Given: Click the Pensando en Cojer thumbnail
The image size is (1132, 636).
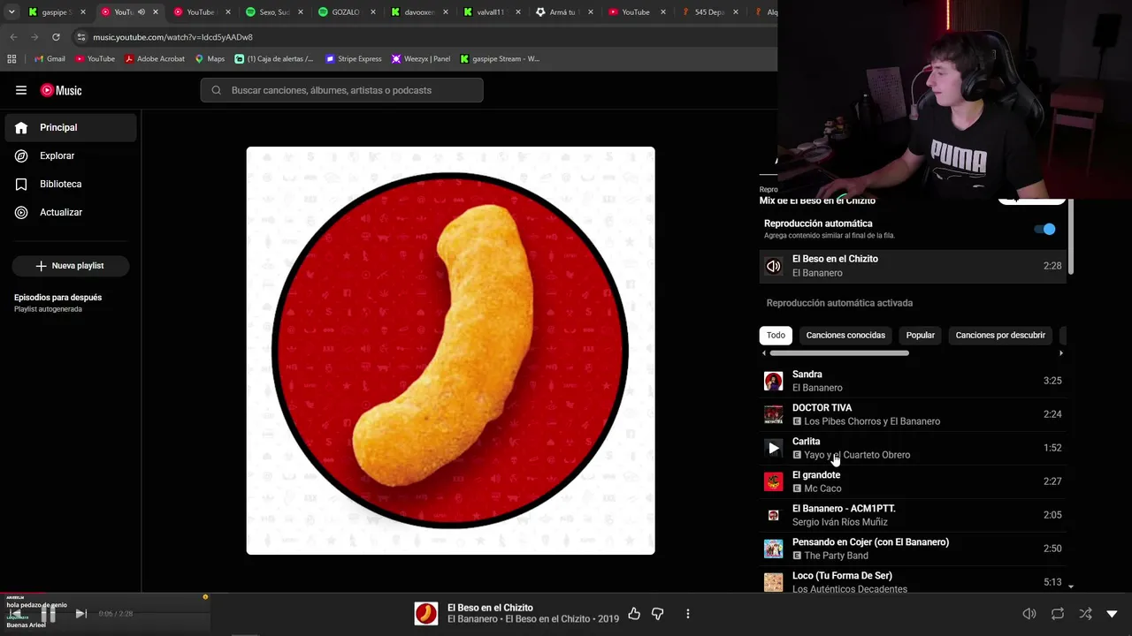Looking at the screenshot, I should (x=774, y=549).
